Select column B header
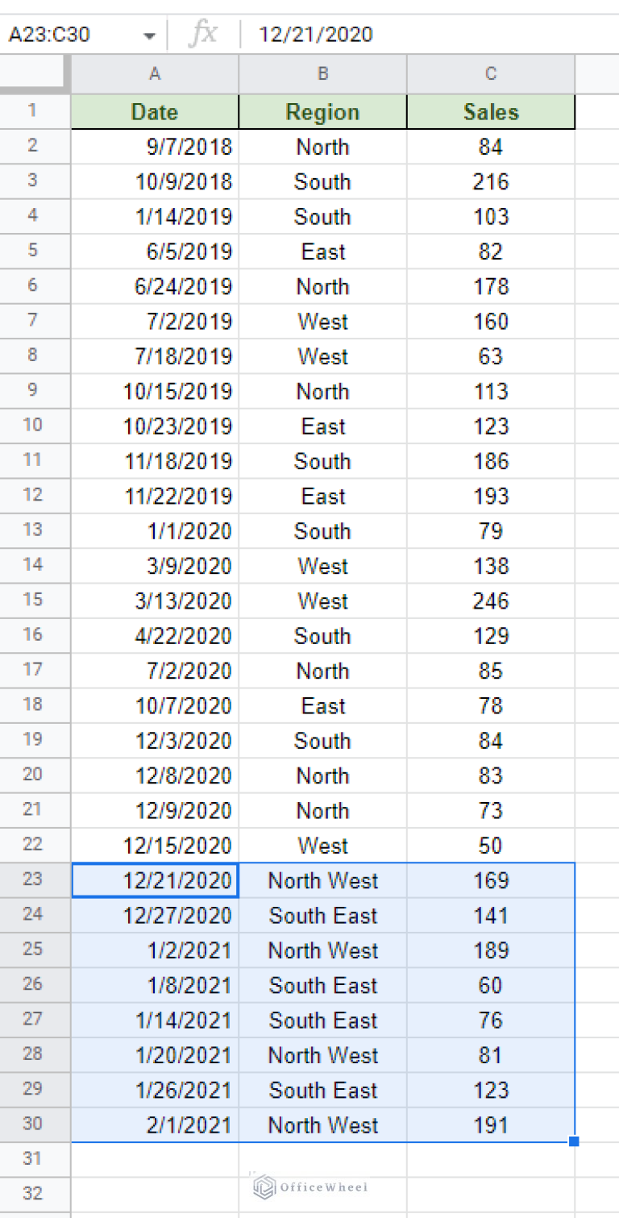Screen dimensions: 619x1218 [322, 74]
